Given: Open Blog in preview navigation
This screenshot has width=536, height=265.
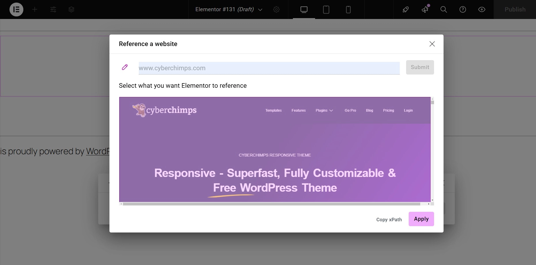Looking at the screenshot, I should 370,110.
